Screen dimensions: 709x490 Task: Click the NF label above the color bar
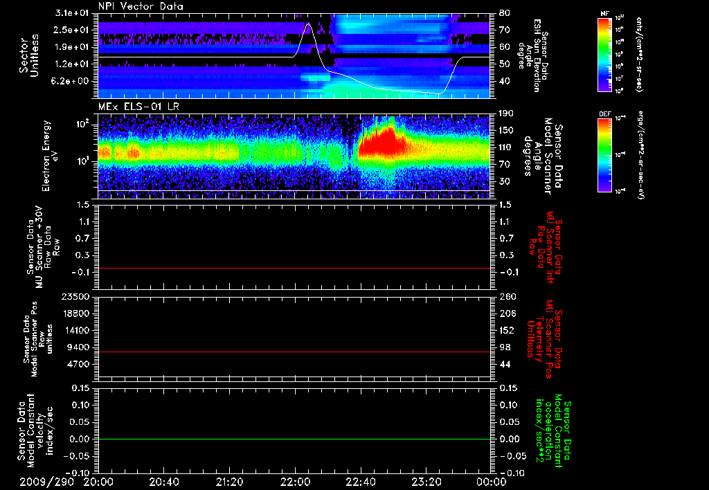[604, 14]
